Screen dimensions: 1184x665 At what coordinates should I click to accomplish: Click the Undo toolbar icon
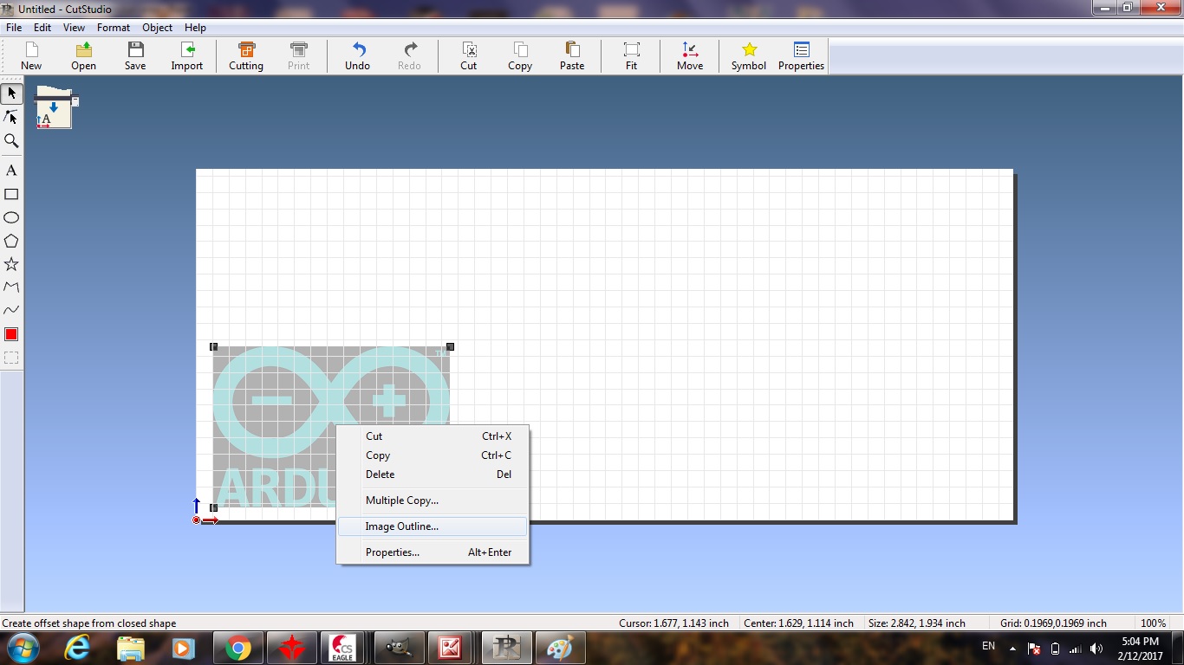click(x=357, y=56)
